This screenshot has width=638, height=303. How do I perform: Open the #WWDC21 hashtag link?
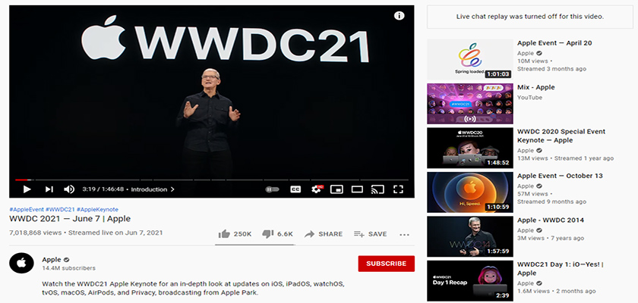point(60,209)
